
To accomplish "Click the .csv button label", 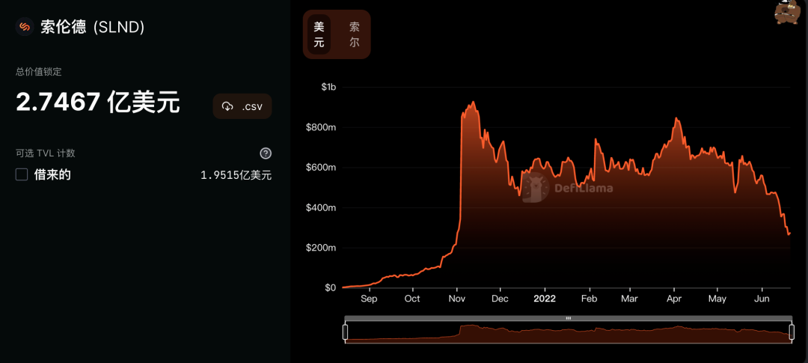I will pyautogui.click(x=252, y=106).
